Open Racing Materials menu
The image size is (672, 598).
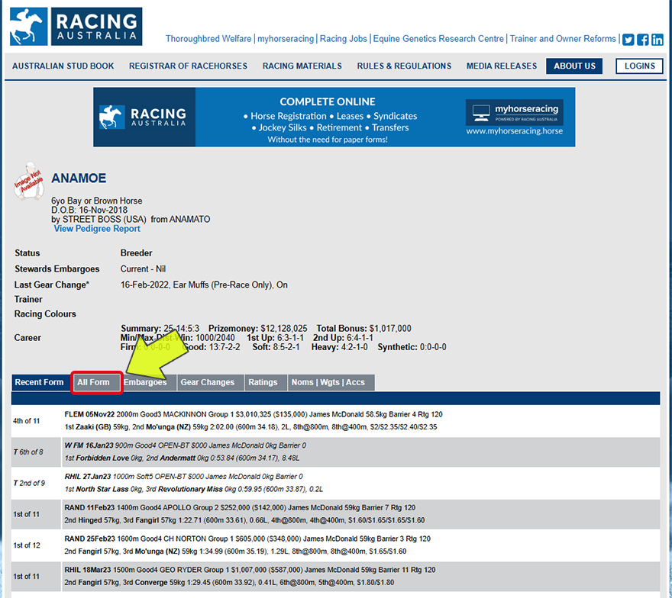coord(302,66)
